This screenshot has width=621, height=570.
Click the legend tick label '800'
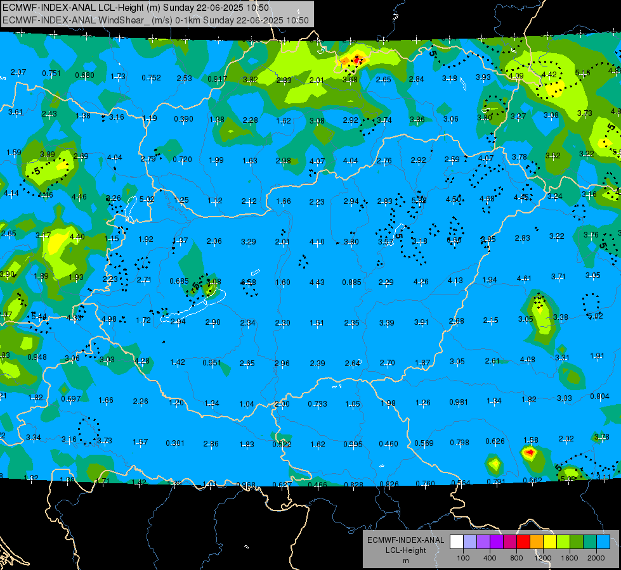pos(516,558)
